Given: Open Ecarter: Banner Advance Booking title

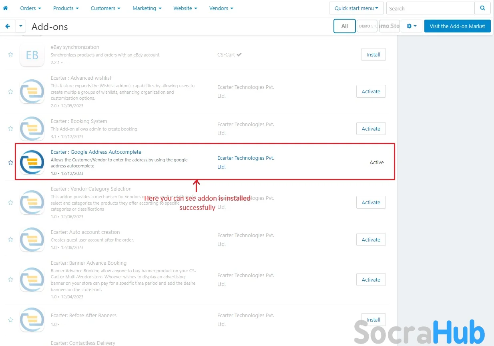Looking at the screenshot, I should point(89,263).
